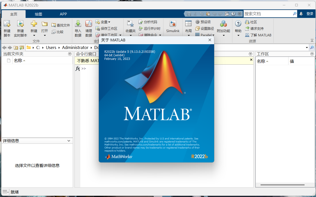The width and height of the screenshot is (316, 197).
Task: Sort by 名称 column in workspace panel
Action: pyautogui.click(x=263, y=61)
